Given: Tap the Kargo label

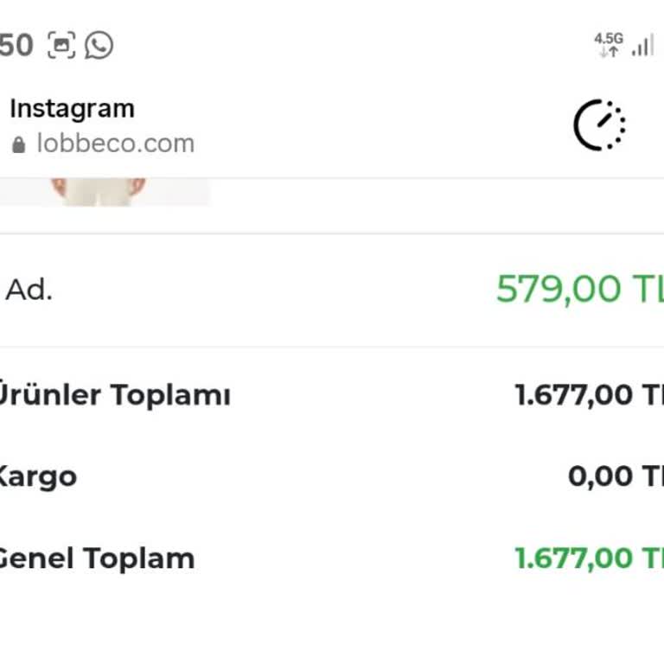Looking at the screenshot, I should [x=38, y=476].
